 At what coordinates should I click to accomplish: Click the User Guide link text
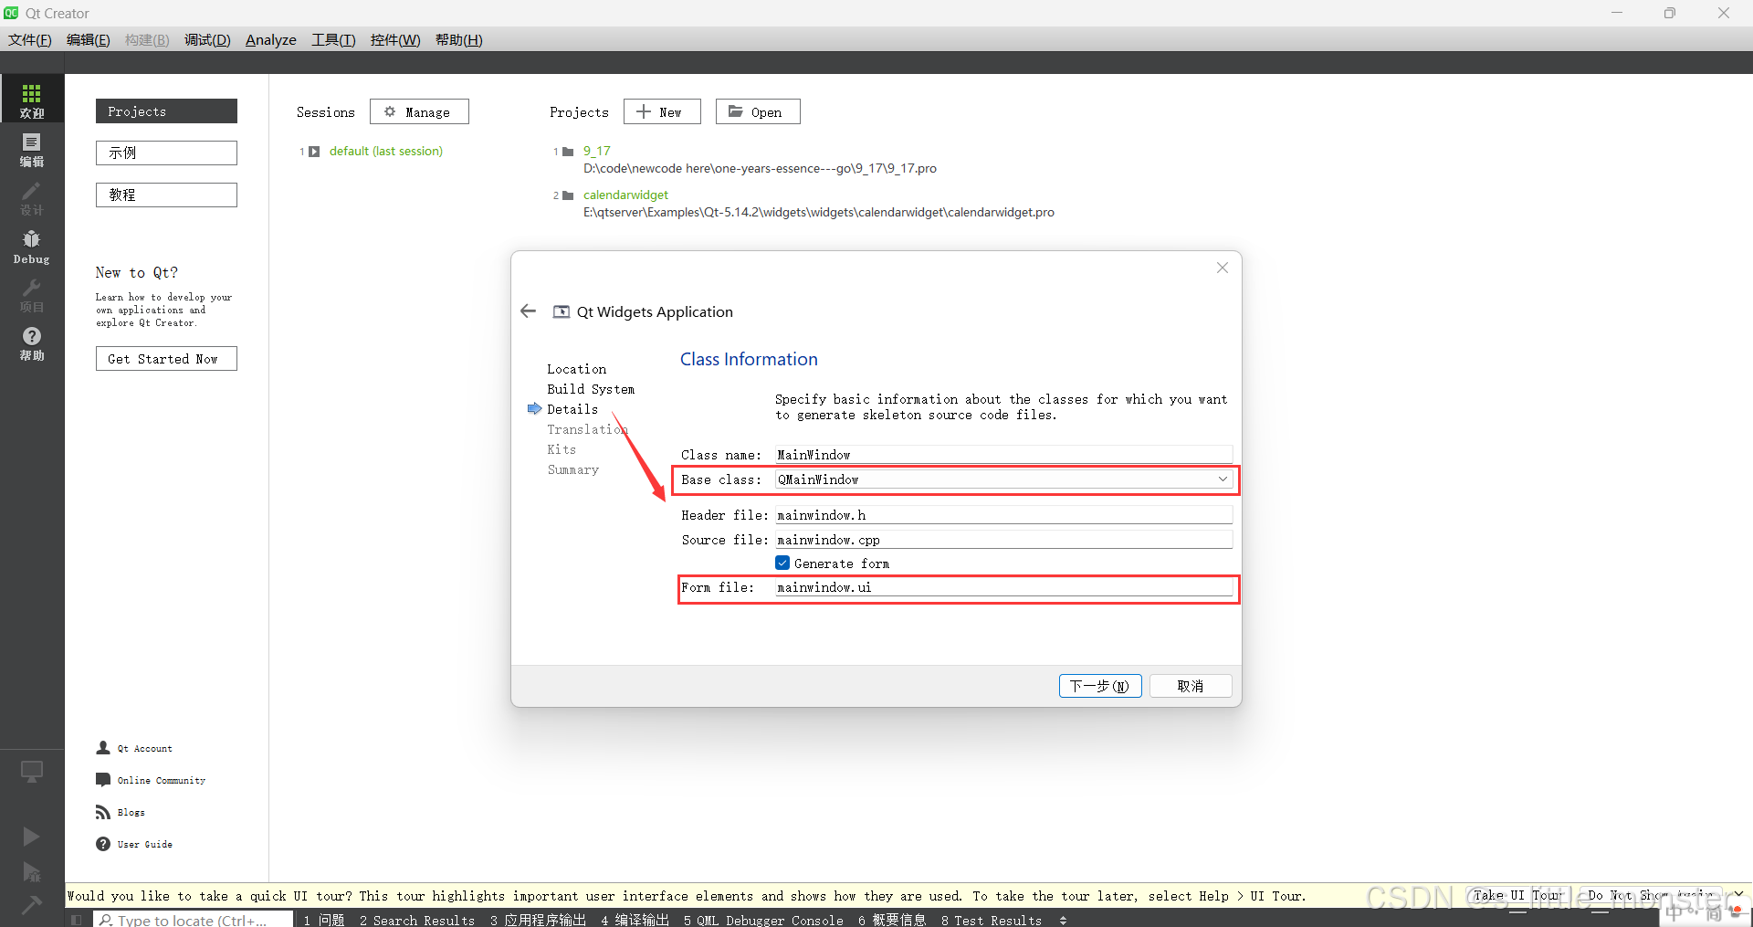145,845
